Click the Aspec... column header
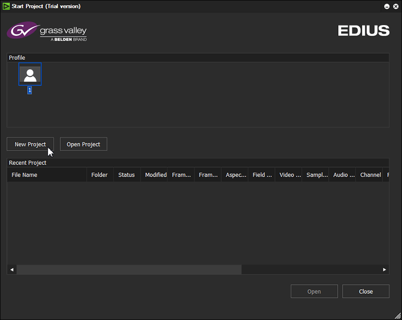Viewport: 402px width, 320px height. [x=235, y=175]
